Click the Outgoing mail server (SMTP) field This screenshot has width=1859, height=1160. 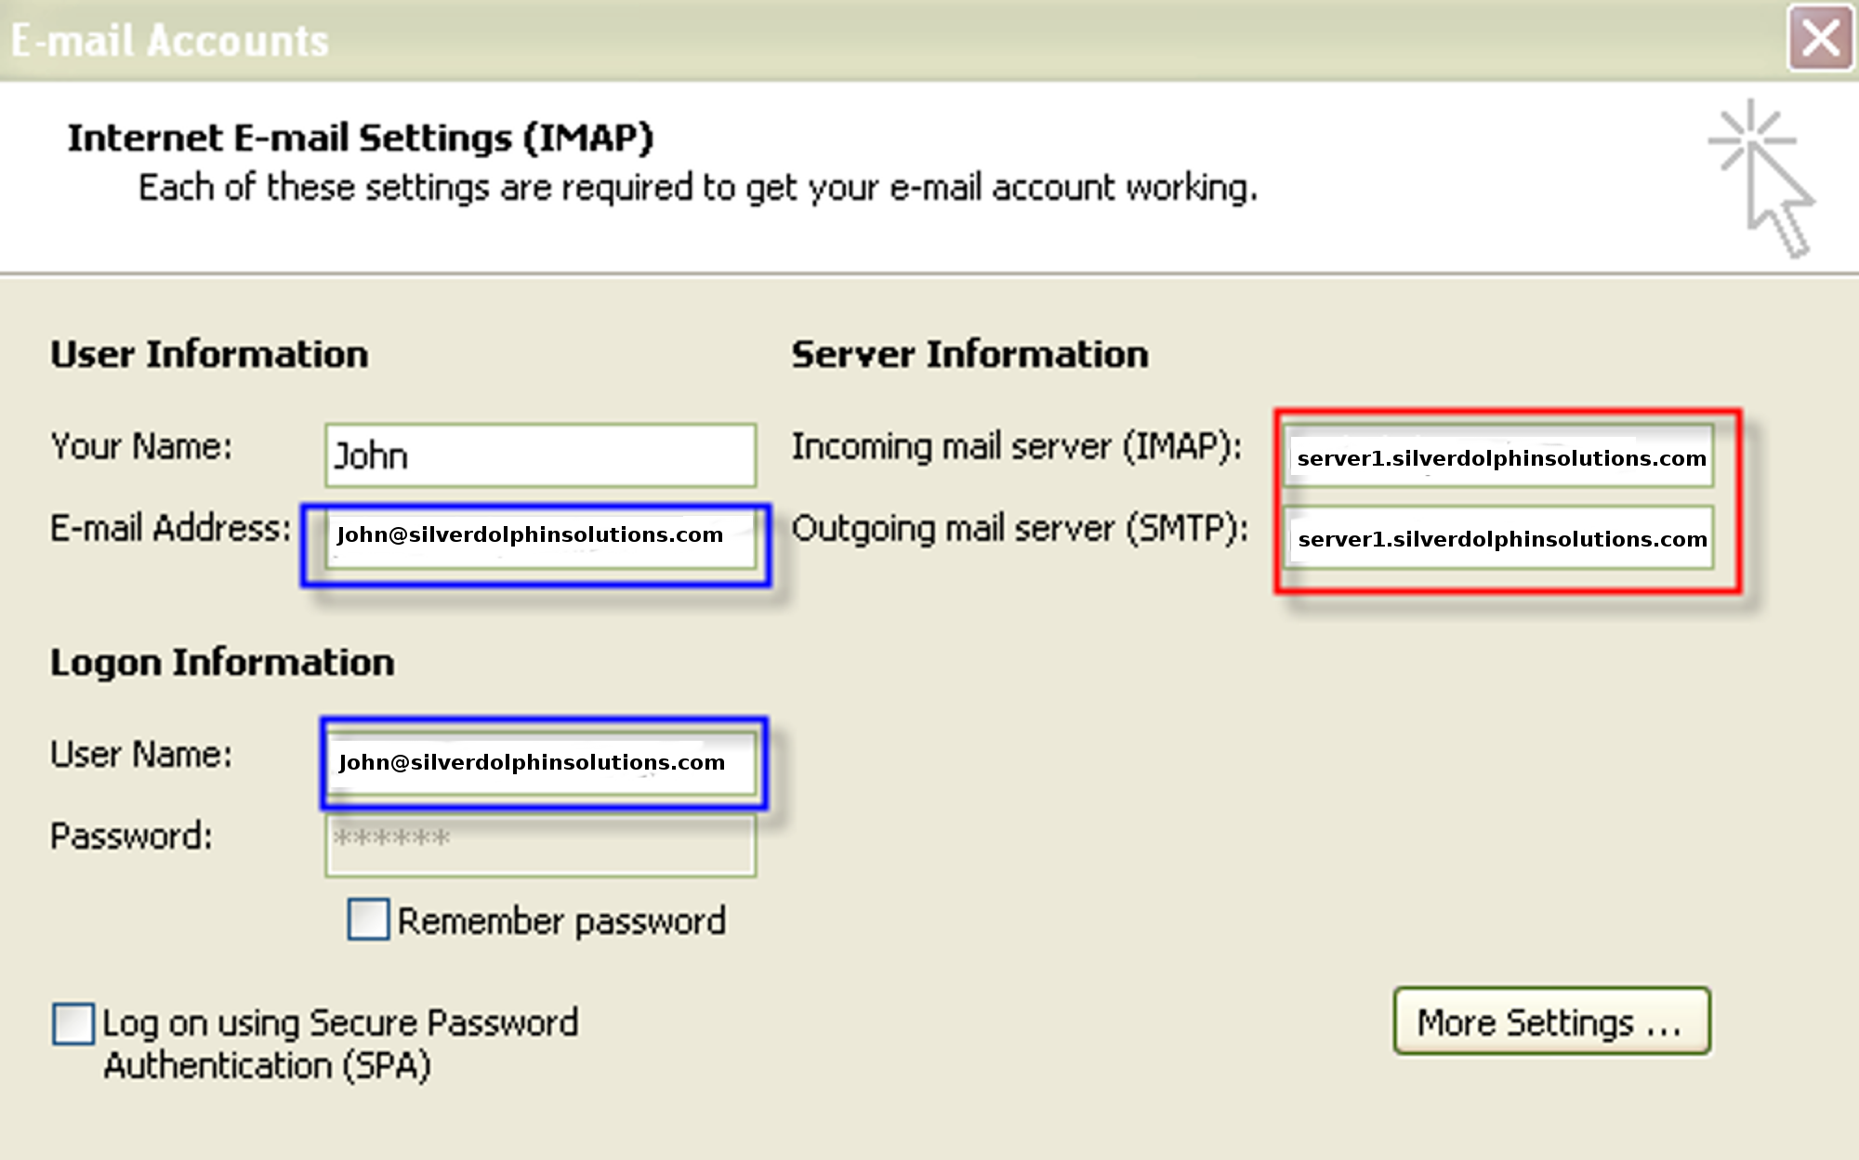coord(1500,539)
